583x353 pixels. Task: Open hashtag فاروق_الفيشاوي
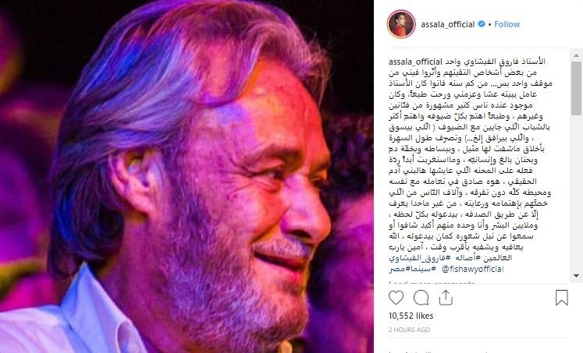[x=420, y=258]
